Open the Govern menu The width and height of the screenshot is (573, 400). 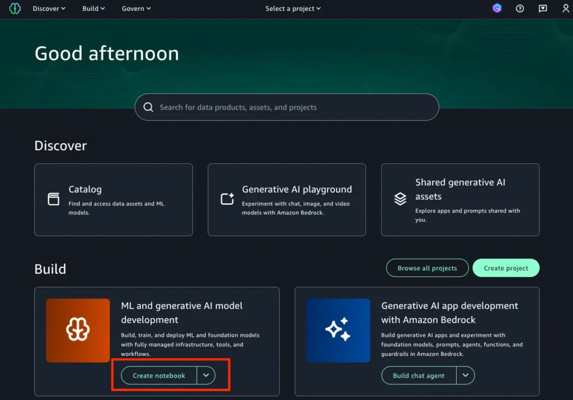[x=137, y=8]
